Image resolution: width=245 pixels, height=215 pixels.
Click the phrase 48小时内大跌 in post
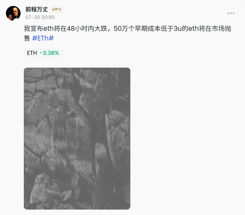coord(87,29)
